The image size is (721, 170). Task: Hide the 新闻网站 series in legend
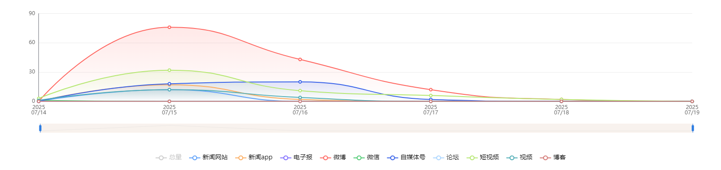[x=208, y=158]
